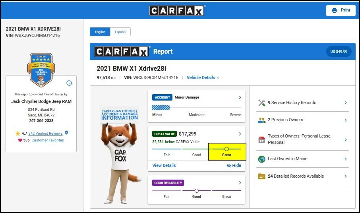Click the 97,518 mi mileage text
Image resolution: width=360 pixels, height=213 pixels.
(106, 77)
